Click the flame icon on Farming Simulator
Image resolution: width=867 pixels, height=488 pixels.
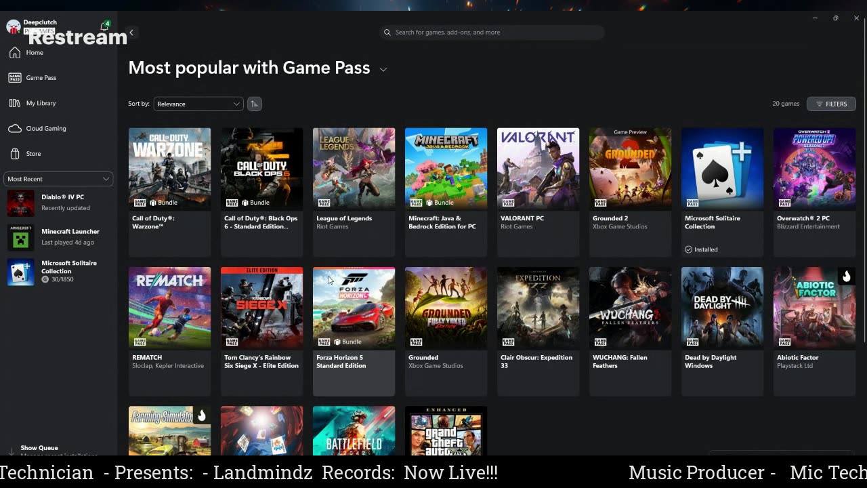201,415
